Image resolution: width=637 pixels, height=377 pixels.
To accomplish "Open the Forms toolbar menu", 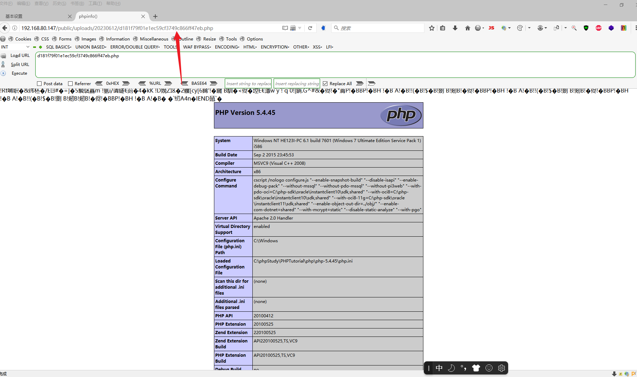I will (x=62, y=39).
